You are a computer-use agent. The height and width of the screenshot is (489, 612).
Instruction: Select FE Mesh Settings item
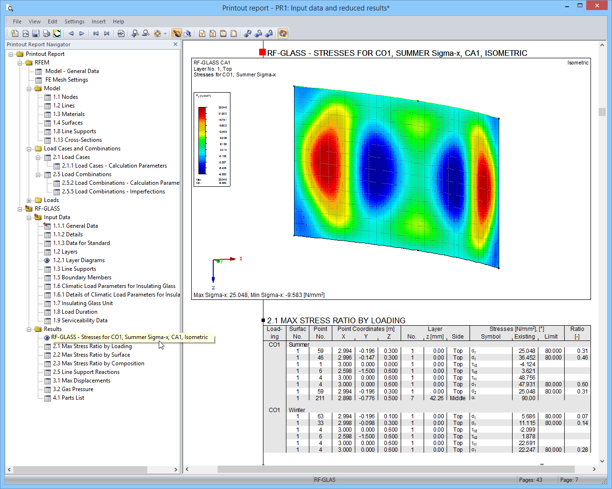(66, 80)
